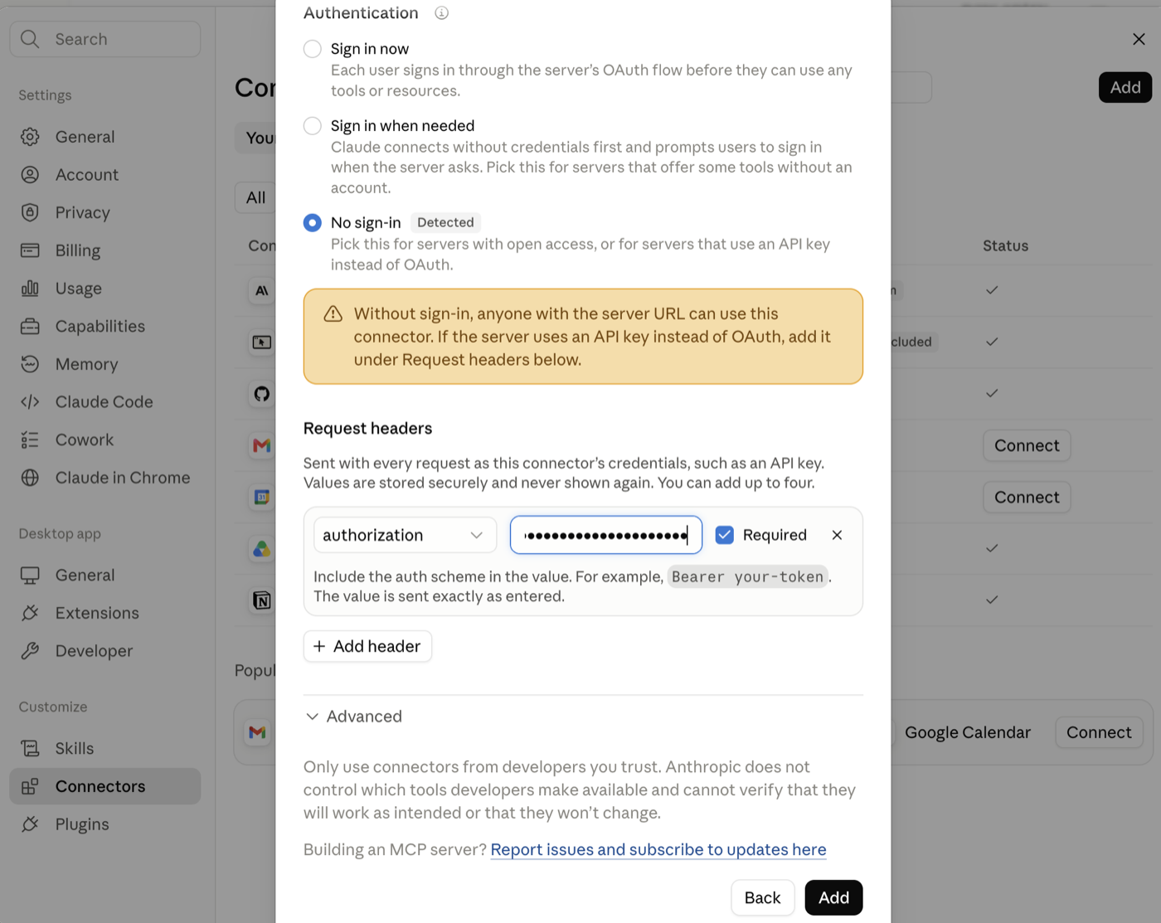1161x923 pixels.
Task: Uncheck the Required checkbox
Action: click(725, 535)
